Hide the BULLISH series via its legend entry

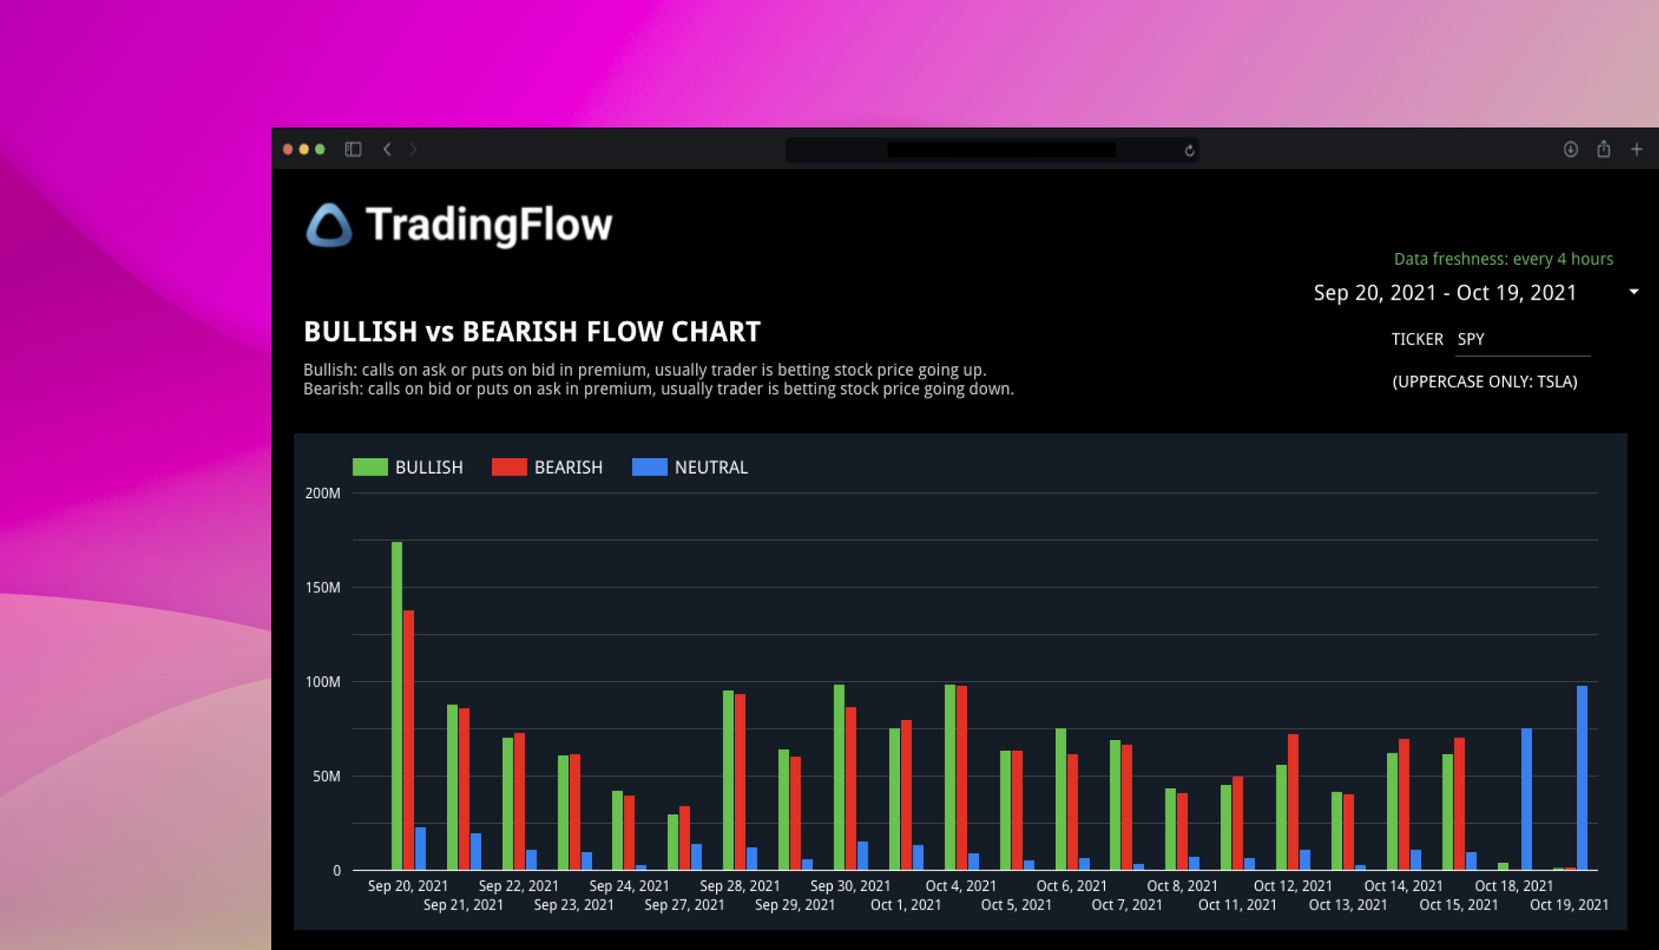tap(430, 466)
